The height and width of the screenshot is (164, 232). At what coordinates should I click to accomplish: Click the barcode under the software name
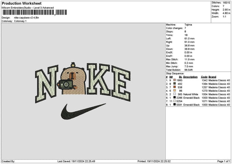click(x=35, y=12)
